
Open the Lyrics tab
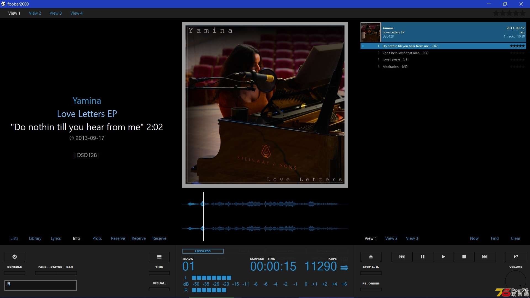(56, 238)
